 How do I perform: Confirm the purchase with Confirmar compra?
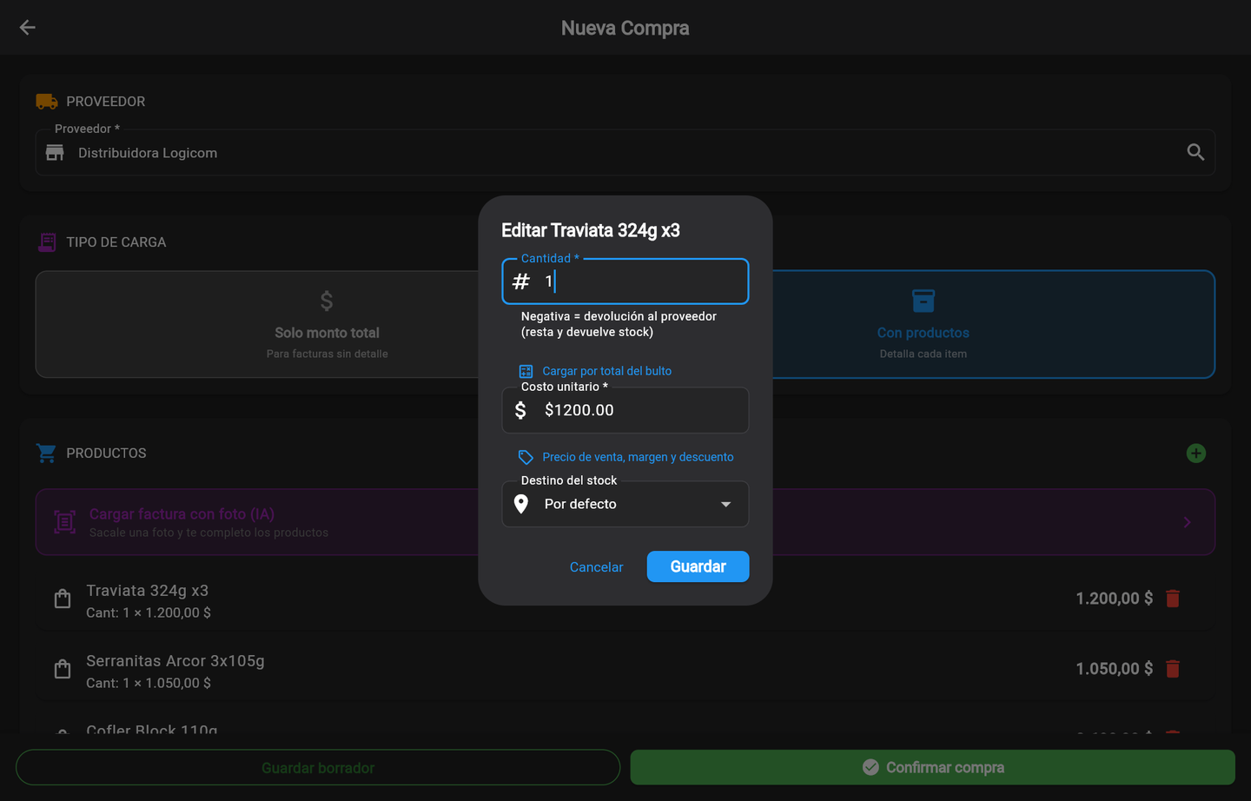932,767
